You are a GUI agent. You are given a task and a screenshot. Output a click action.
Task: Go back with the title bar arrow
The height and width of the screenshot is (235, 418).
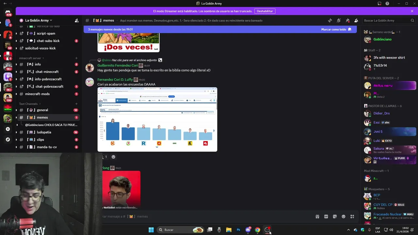coord(5,3)
